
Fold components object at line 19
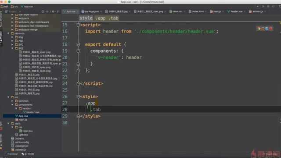pos(78,51)
